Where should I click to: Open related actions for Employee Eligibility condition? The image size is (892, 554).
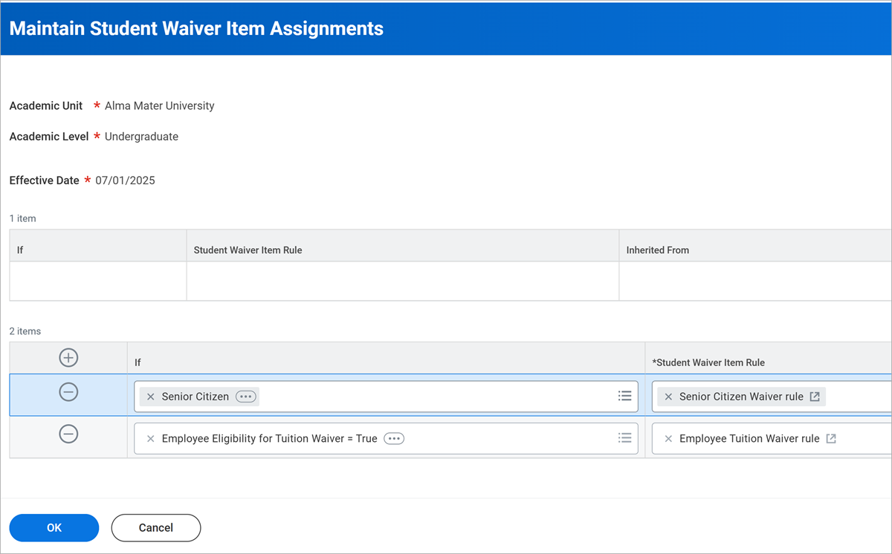pos(394,439)
